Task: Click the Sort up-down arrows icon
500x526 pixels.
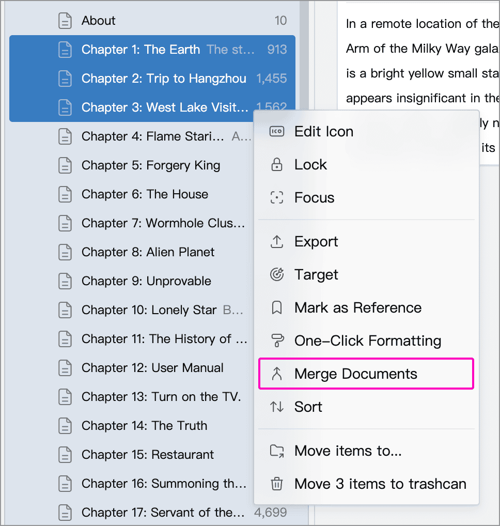Action: tap(277, 407)
